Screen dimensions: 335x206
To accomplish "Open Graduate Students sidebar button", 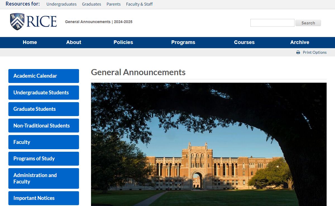I will click(44, 109).
